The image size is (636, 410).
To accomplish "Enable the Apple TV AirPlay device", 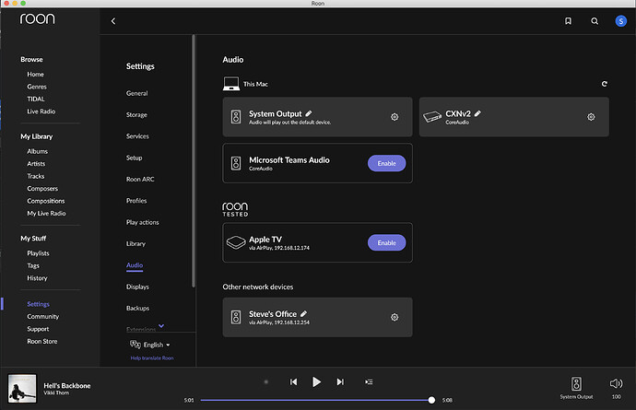I will tap(386, 243).
